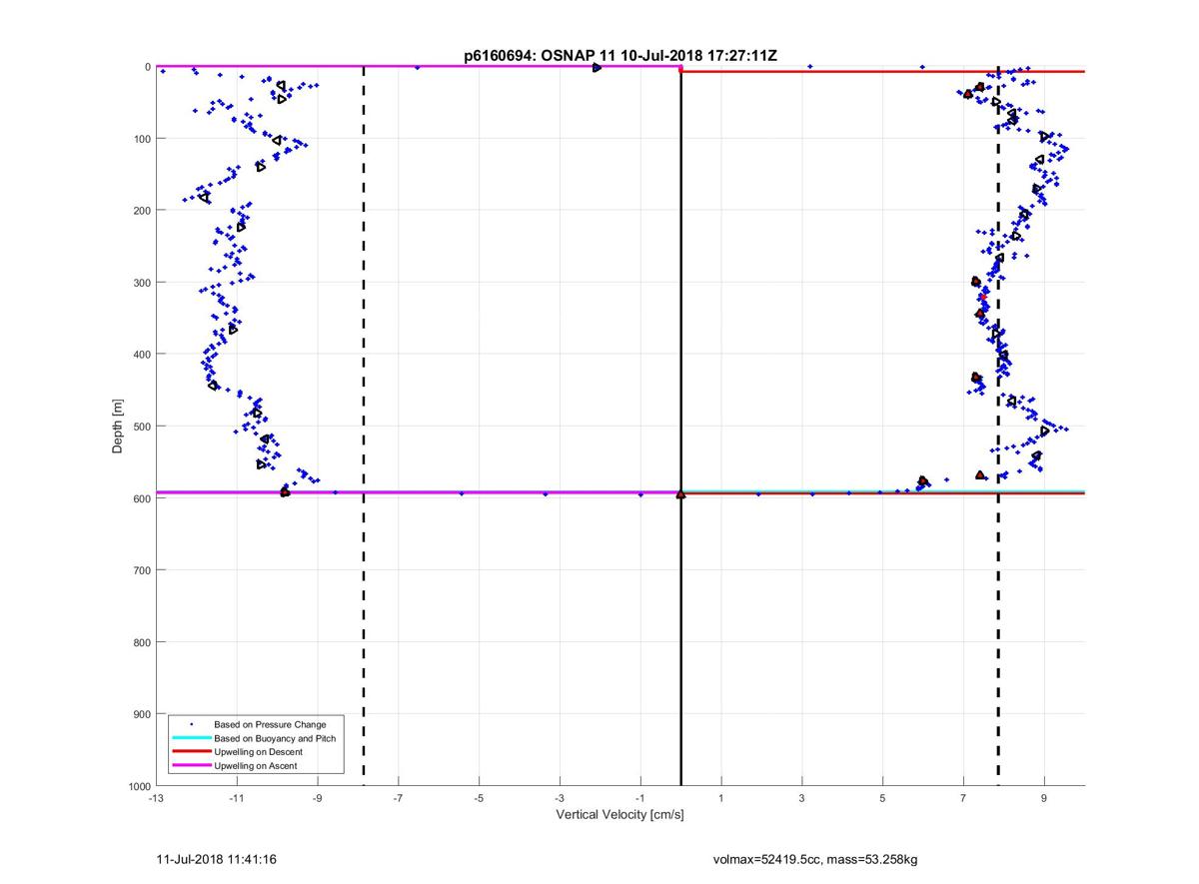
Task: Click the '300' depth axis tick
Action: click(142, 283)
